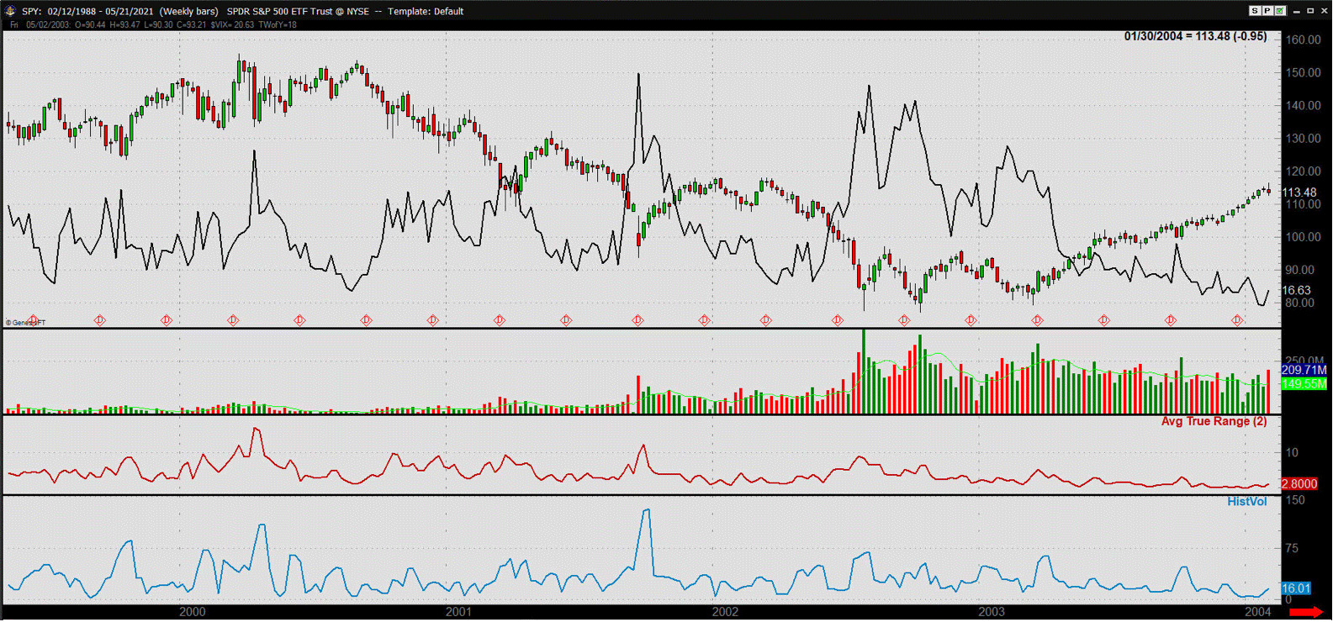Click the blue 209.71M volume tag
This screenshot has height=622, width=1333.
1304,370
